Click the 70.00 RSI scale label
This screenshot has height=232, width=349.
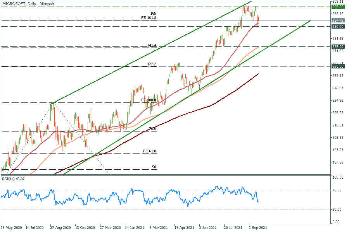click(337, 190)
